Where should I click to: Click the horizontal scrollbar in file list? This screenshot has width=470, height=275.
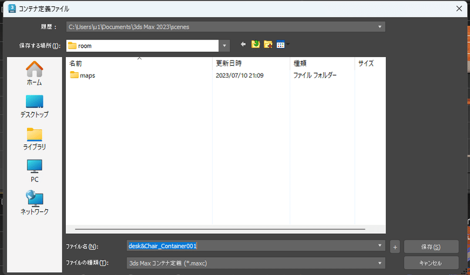coord(220,229)
